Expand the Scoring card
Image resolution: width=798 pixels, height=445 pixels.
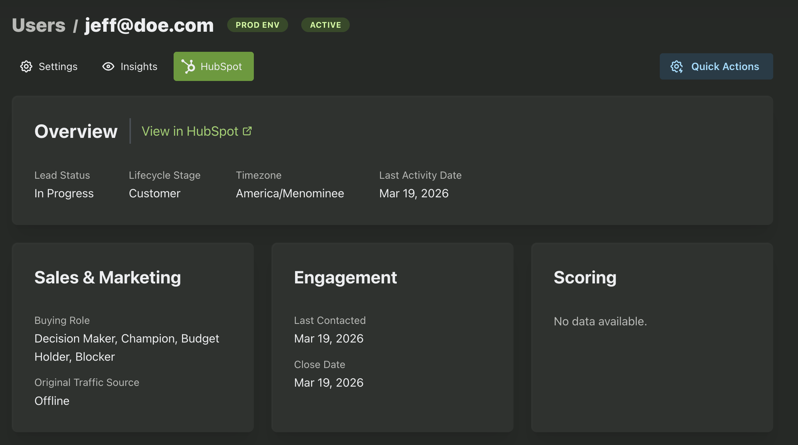click(x=585, y=277)
